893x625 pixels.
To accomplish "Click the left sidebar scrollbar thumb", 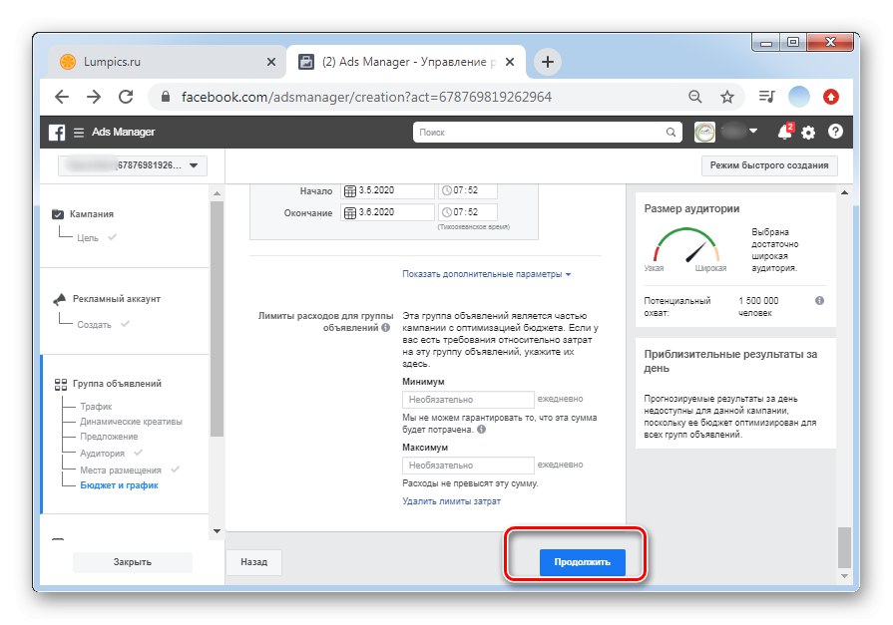I will 217,319.
